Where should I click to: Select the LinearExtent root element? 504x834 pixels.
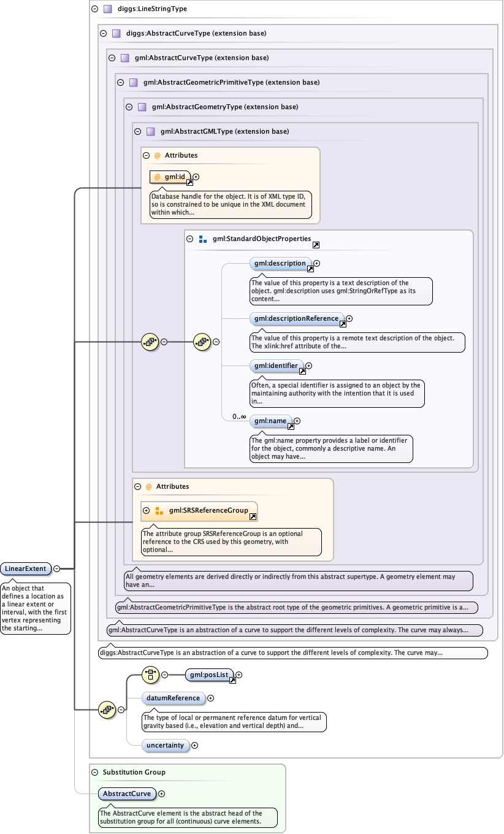click(26, 568)
